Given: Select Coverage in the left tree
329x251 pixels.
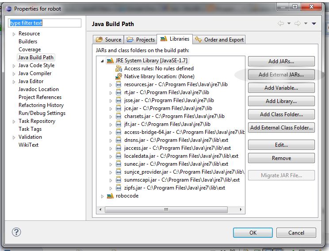Looking at the screenshot, I should 30,49.
